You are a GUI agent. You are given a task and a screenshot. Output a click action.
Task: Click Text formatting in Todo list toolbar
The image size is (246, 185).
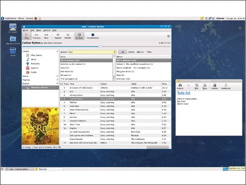click(196, 86)
